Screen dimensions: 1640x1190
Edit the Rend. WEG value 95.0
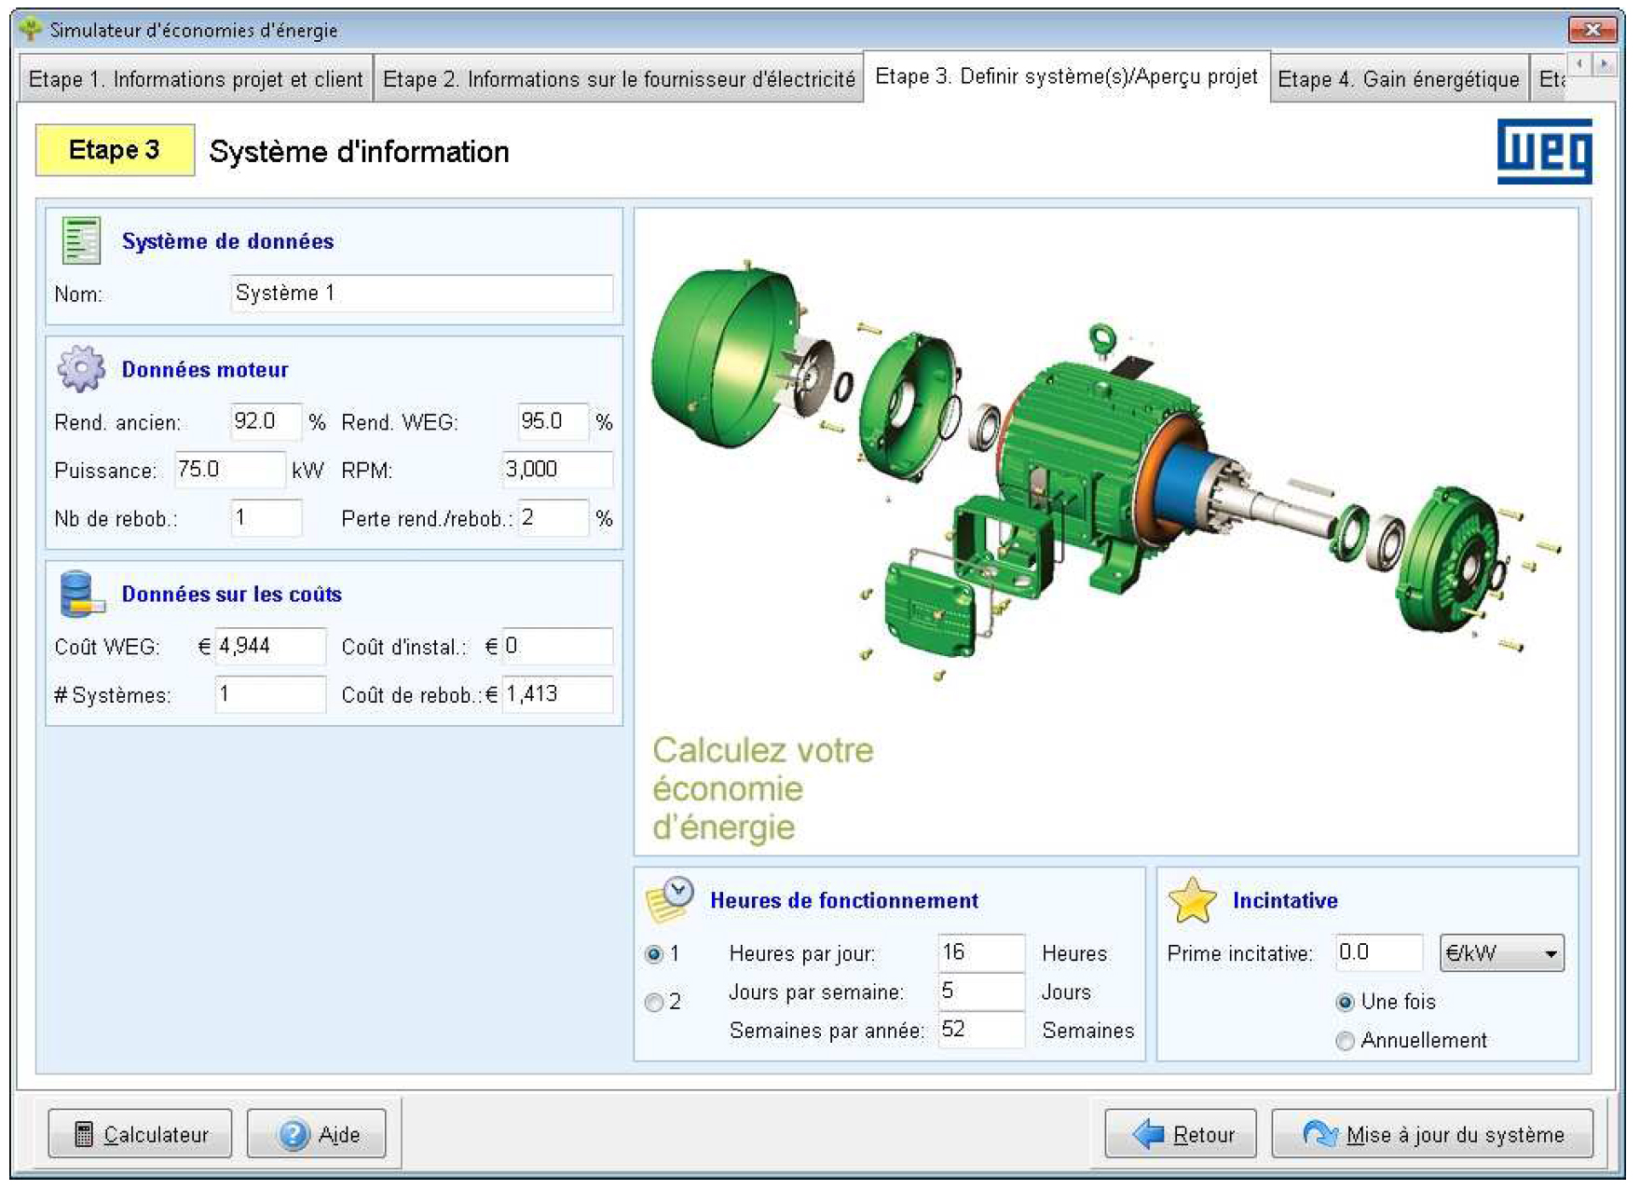click(553, 422)
